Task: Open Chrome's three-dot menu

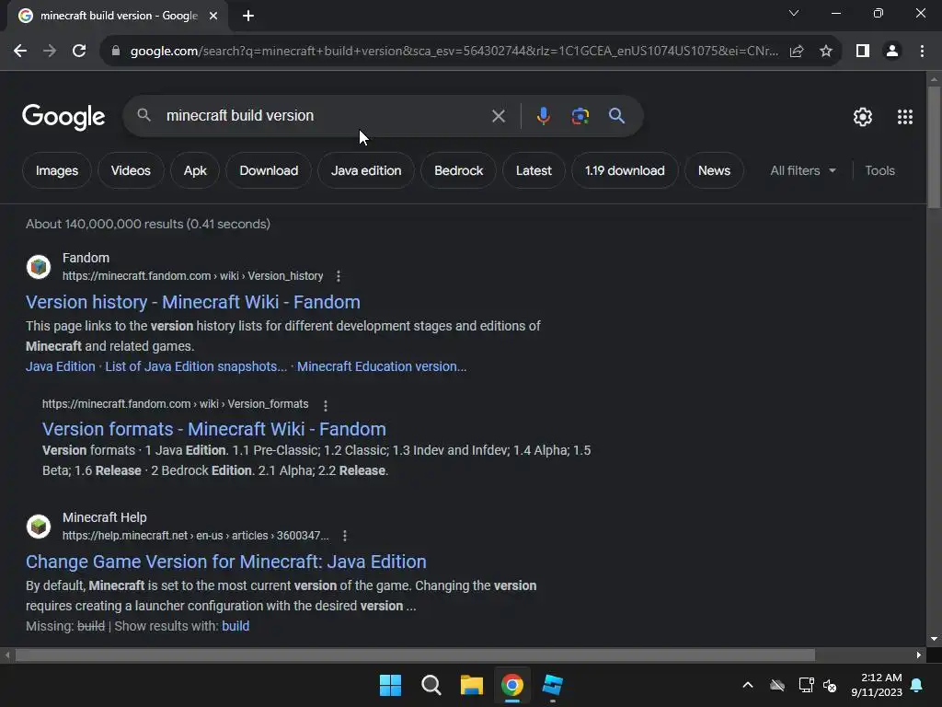Action: tap(922, 52)
